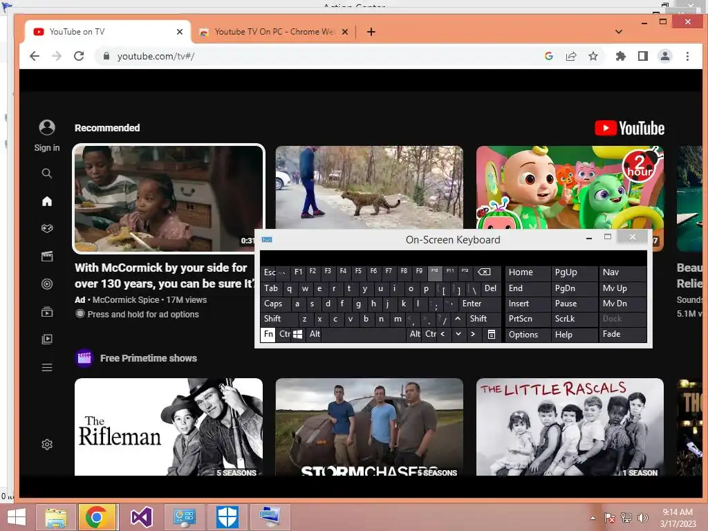Close the Youtube TV On PC tab
The image size is (708, 531).
(x=344, y=32)
